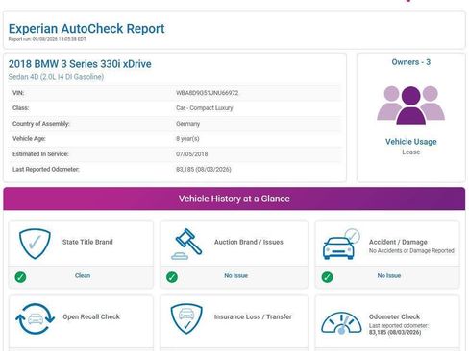Click No Issue under Accident / Damage
Screen dimensions: 469x351
coord(389,275)
